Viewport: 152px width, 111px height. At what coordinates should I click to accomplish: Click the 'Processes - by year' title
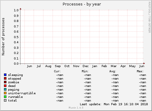pyautogui.click(x=82, y=4)
